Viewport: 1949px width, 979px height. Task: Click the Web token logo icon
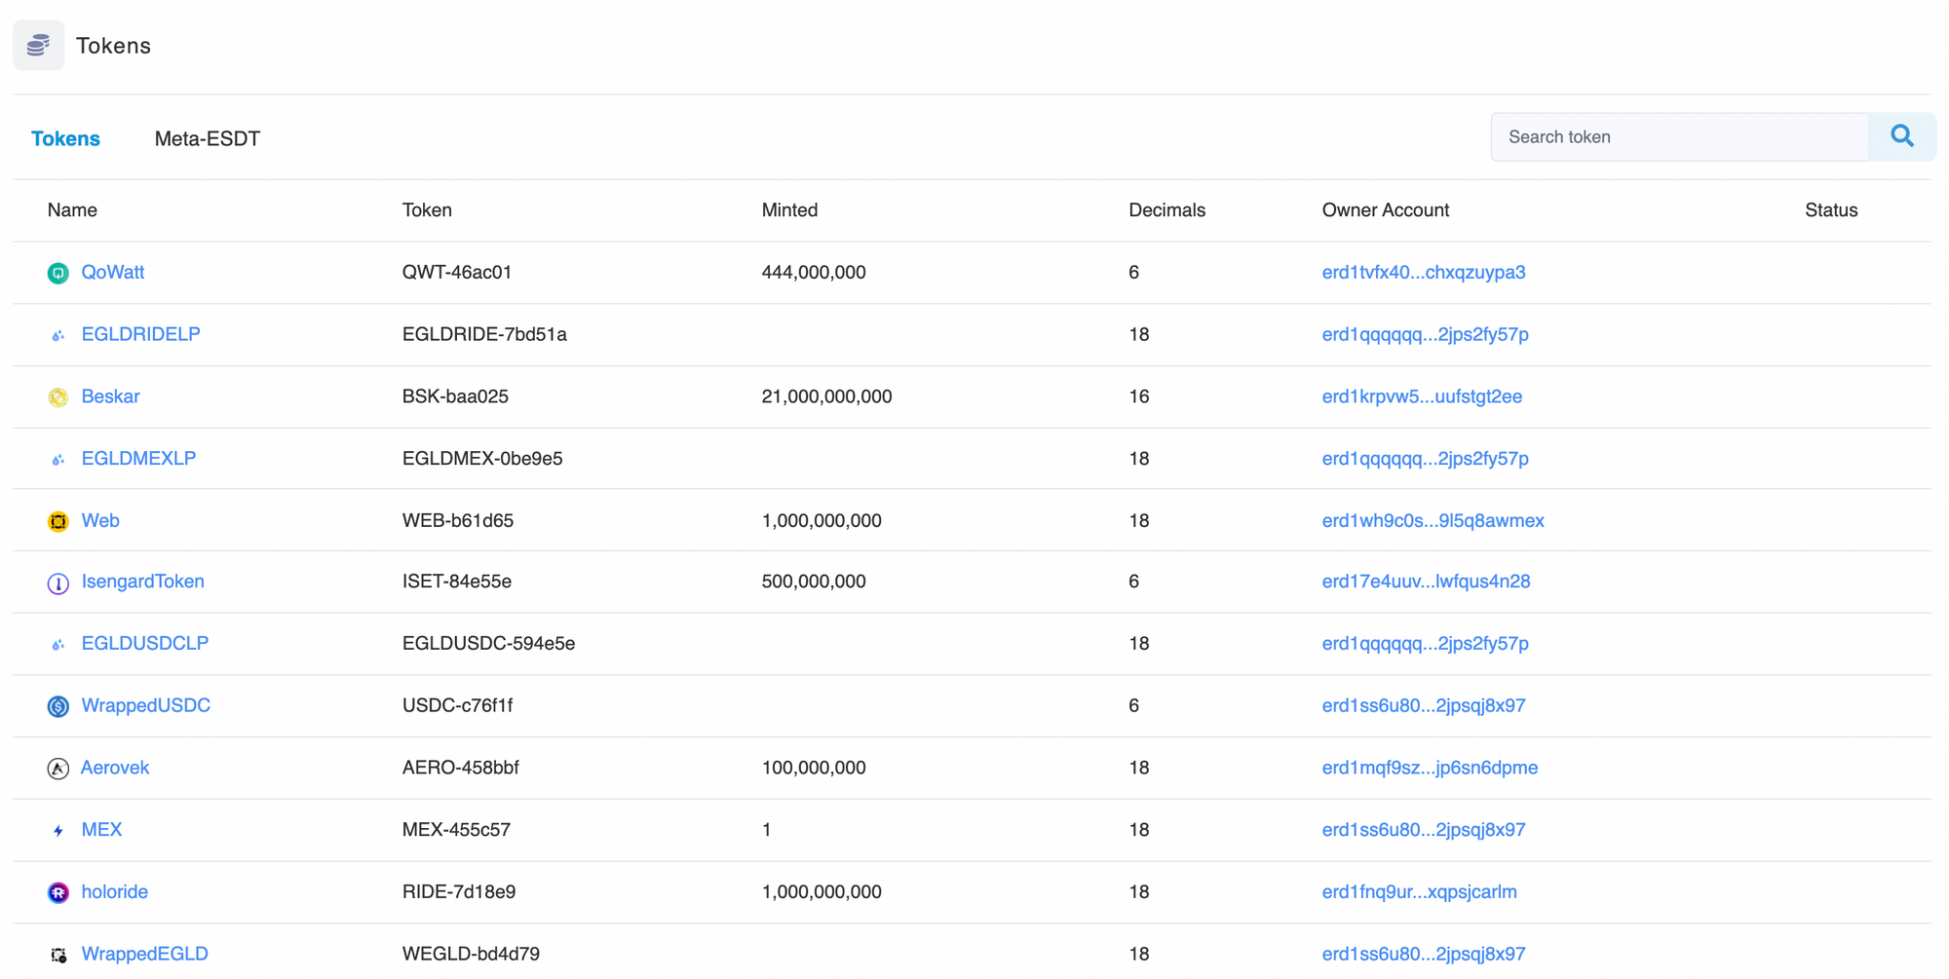(x=58, y=521)
